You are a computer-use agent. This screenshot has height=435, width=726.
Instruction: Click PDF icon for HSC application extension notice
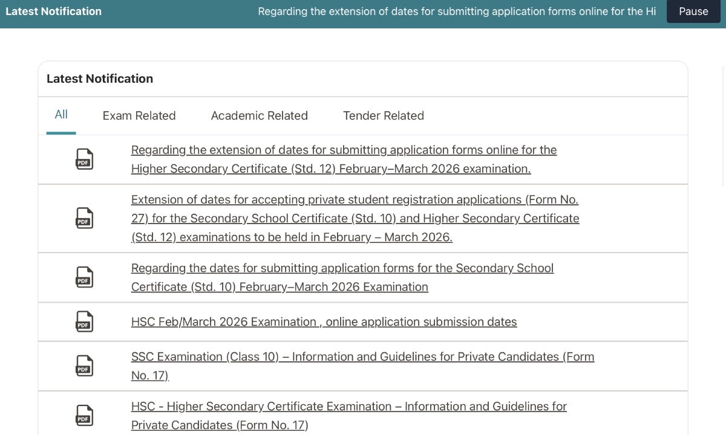click(84, 159)
